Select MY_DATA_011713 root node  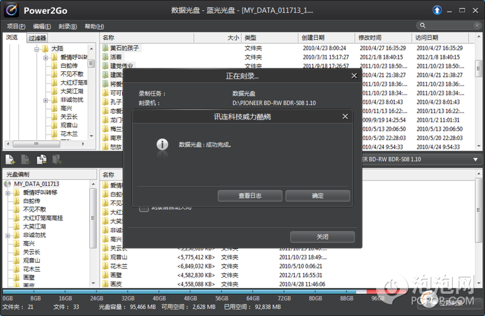pyautogui.click(x=36, y=184)
